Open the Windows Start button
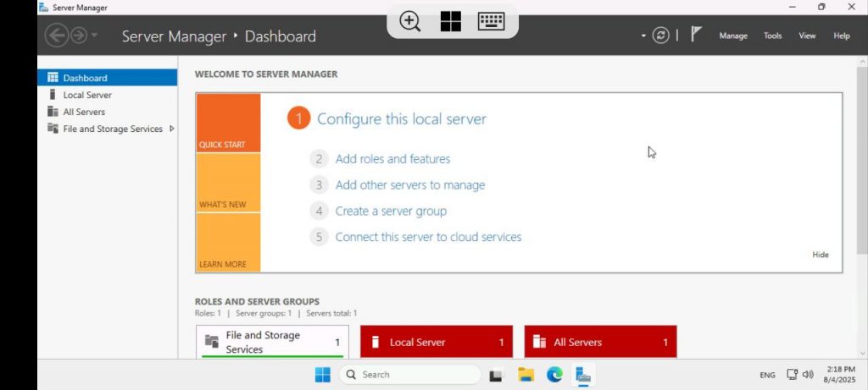 pos(323,375)
